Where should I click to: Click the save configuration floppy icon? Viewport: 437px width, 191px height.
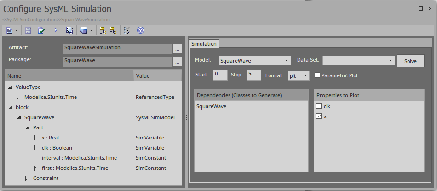(x=28, y=30)
